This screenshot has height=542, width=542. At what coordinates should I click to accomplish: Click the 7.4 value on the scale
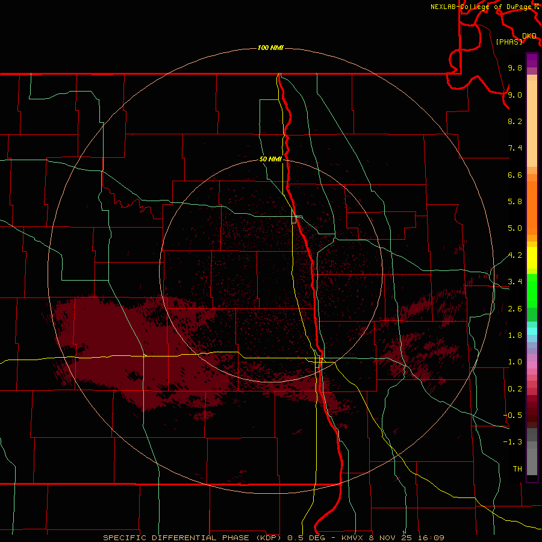tap(515, 148)
